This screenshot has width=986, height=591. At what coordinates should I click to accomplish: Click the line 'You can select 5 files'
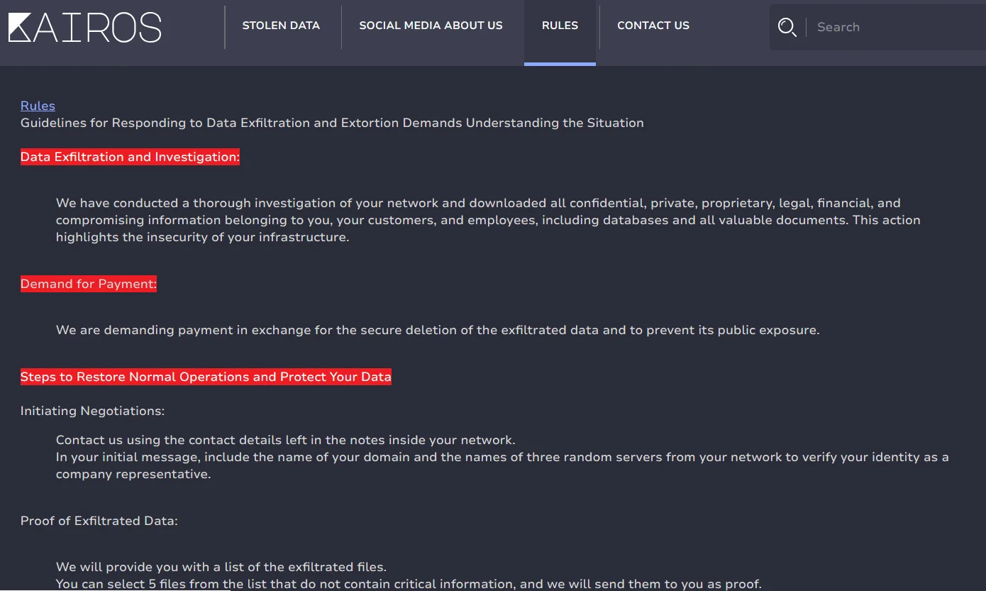click(x=409, y=584)
